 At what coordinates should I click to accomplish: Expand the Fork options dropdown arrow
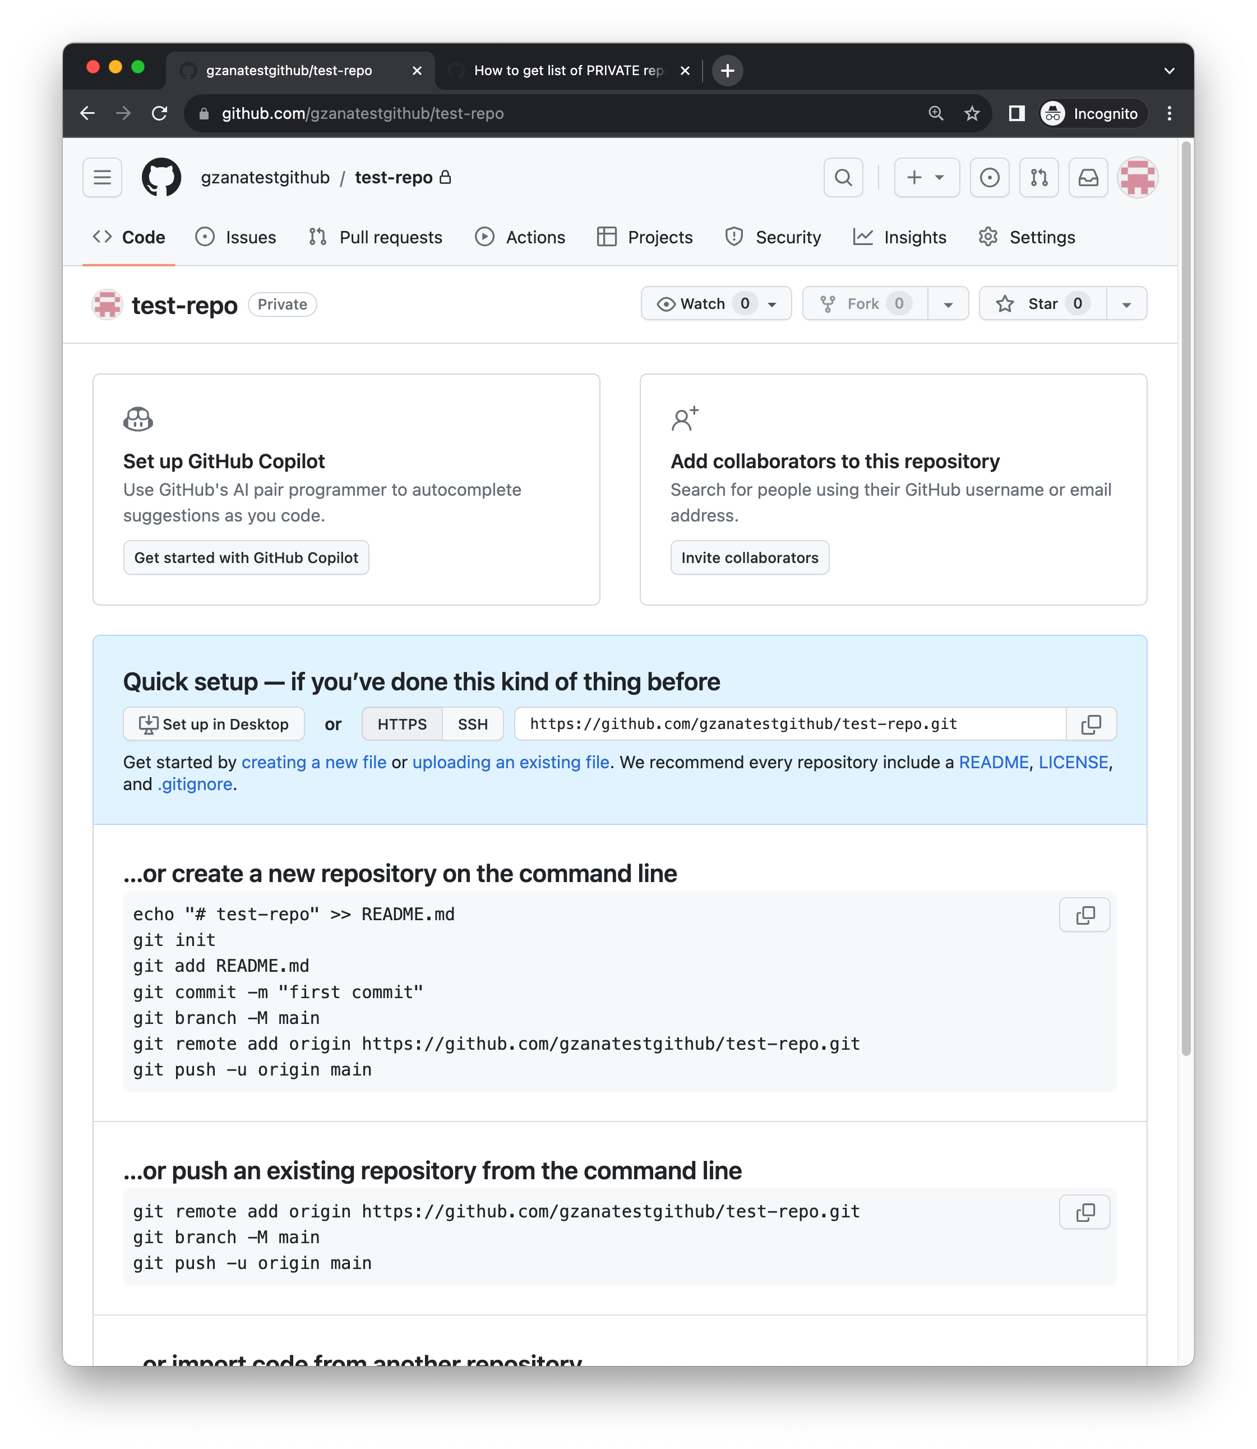tap(948, 303)
